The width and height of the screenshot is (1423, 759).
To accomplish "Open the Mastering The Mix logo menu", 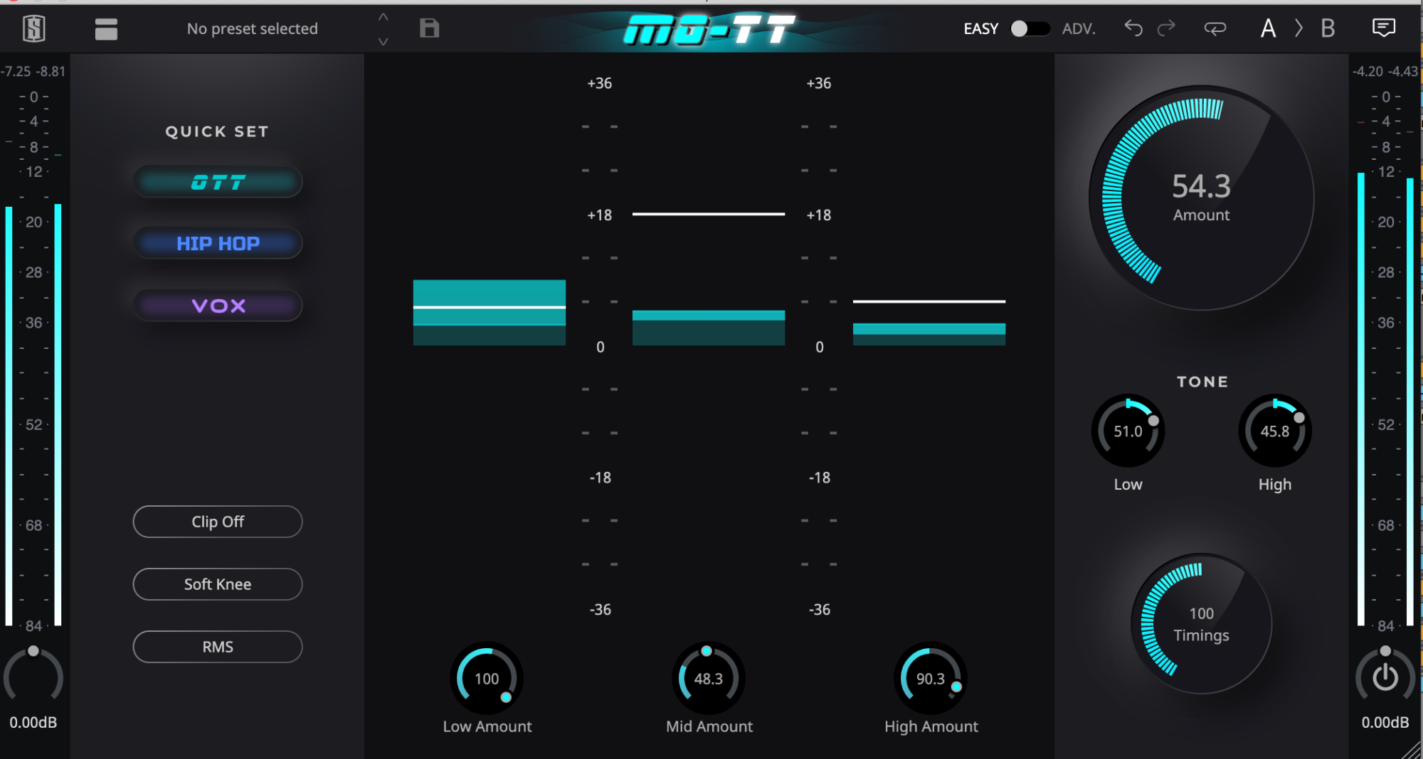I will pos(33,28).
